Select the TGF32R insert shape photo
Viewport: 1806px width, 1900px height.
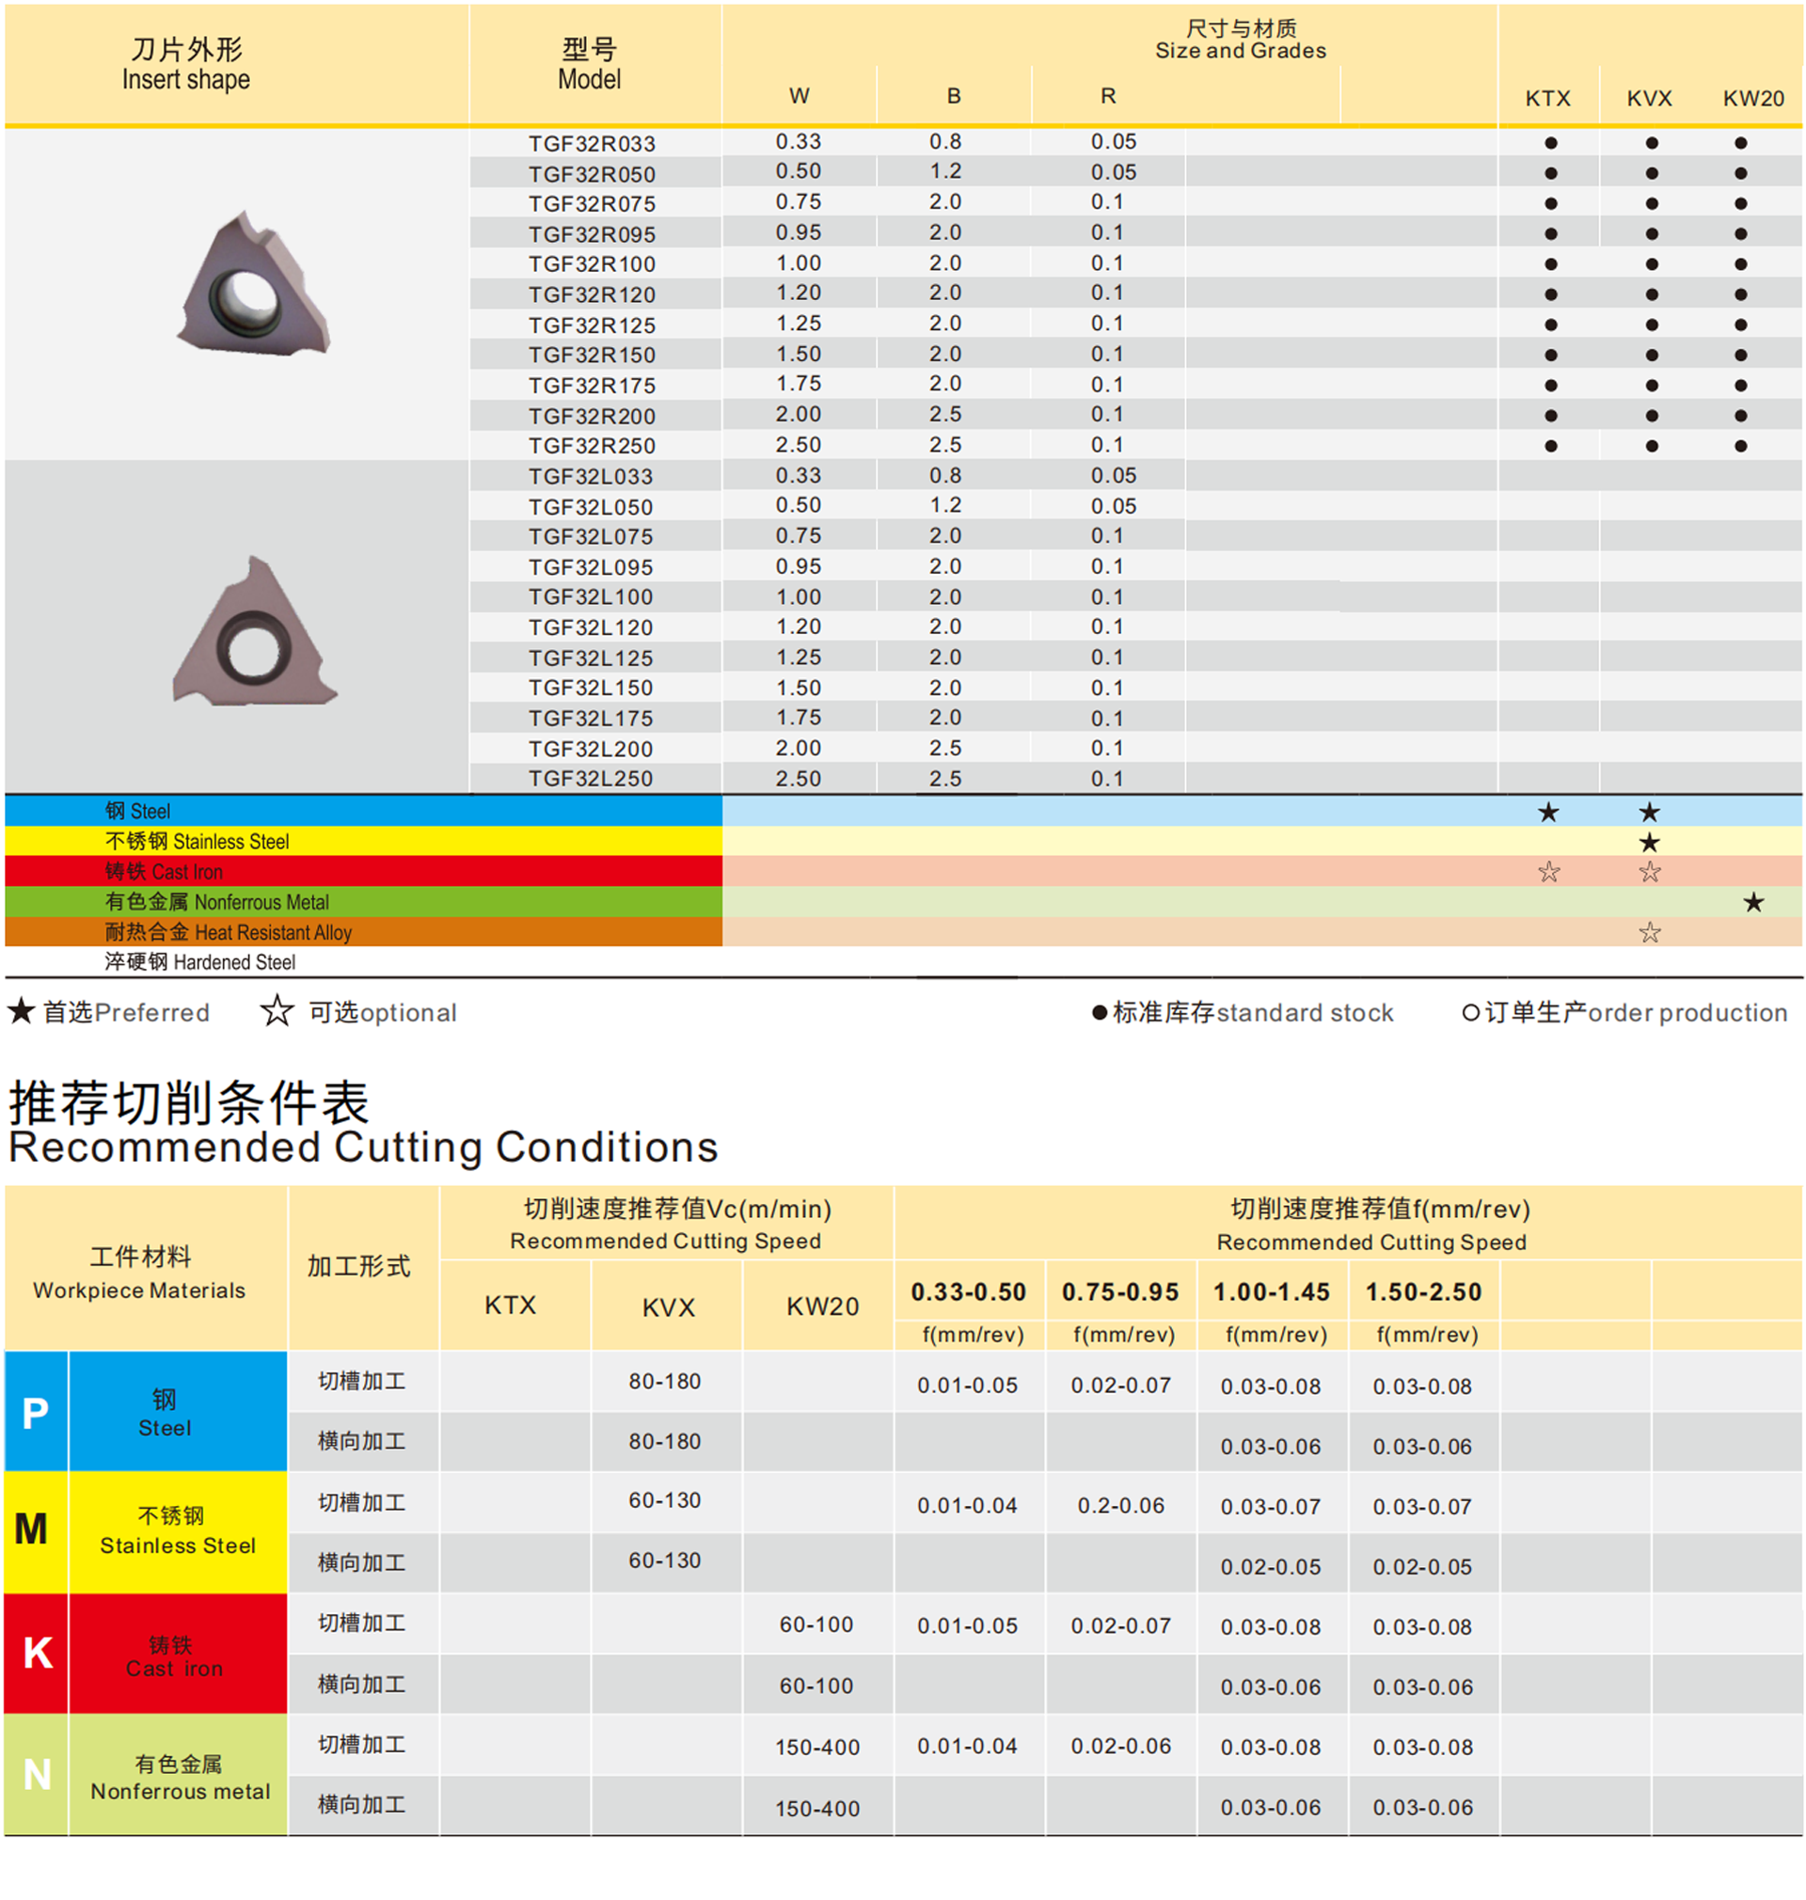(255, 284)
